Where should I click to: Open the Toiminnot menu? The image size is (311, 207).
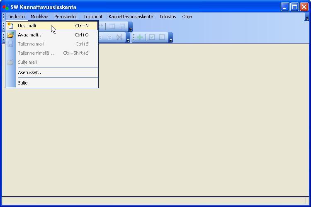[93, 17]
